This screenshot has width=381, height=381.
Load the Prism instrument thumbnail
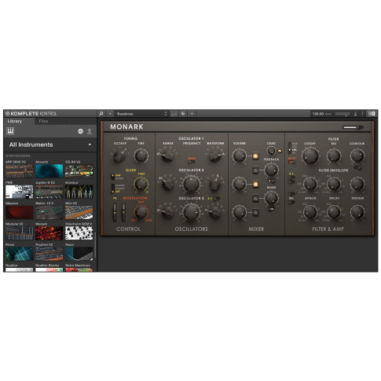click(x=20, y=254)
